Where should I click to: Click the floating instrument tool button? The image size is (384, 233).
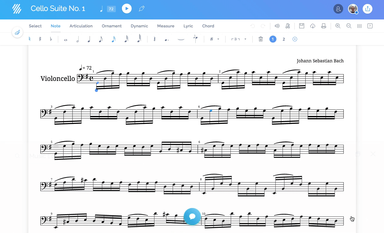pyautogui.click(x=18, y=32)
